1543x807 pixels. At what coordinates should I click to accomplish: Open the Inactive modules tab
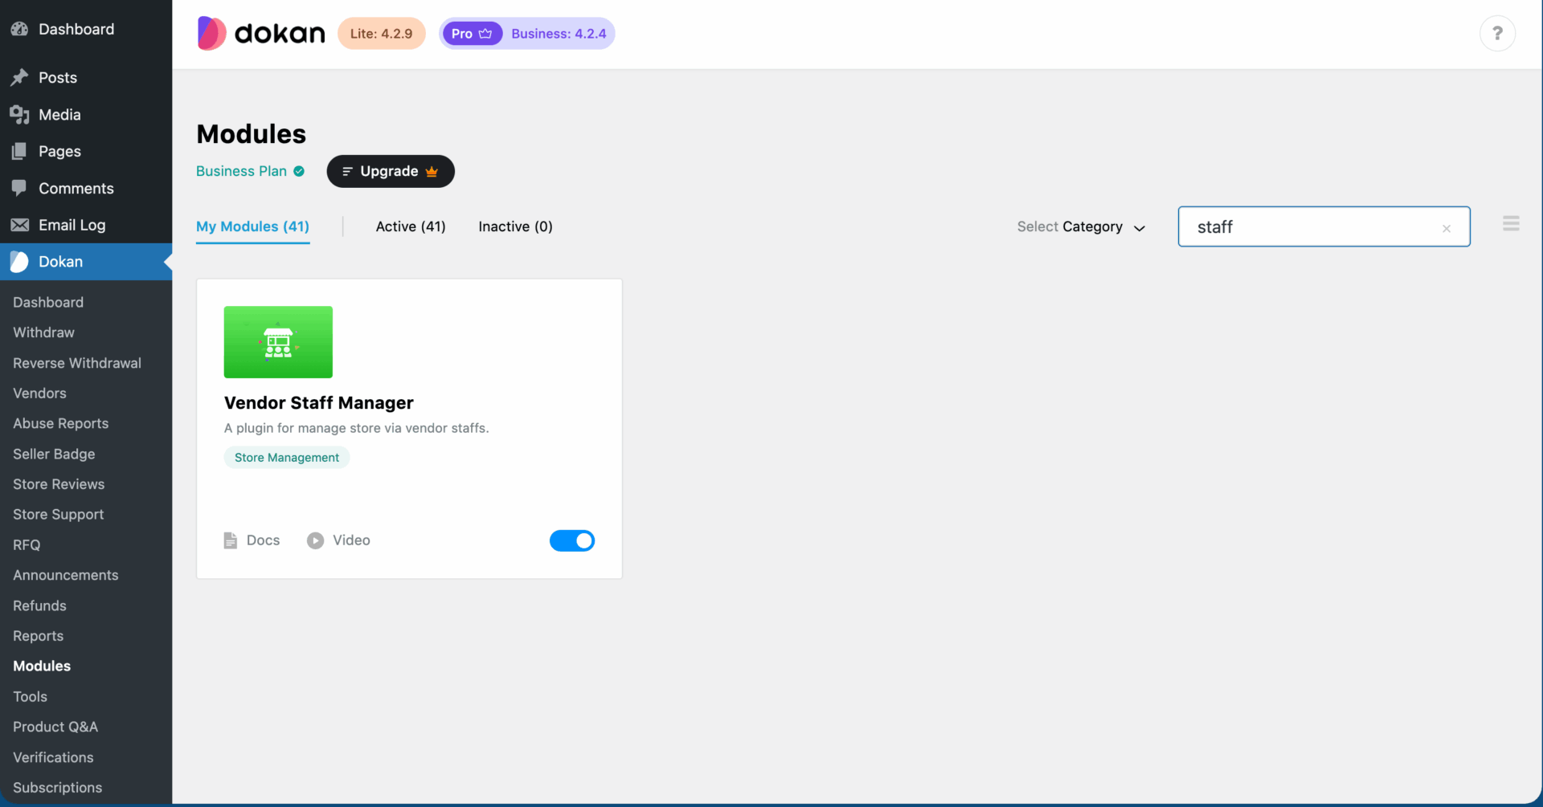pos(515,226)
